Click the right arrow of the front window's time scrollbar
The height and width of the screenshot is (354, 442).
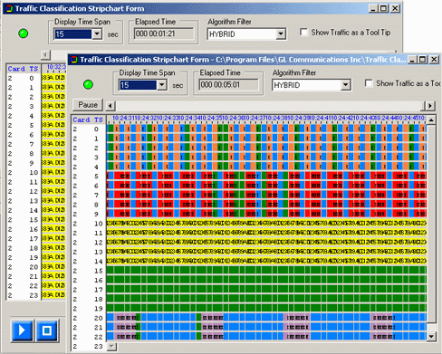430,106
